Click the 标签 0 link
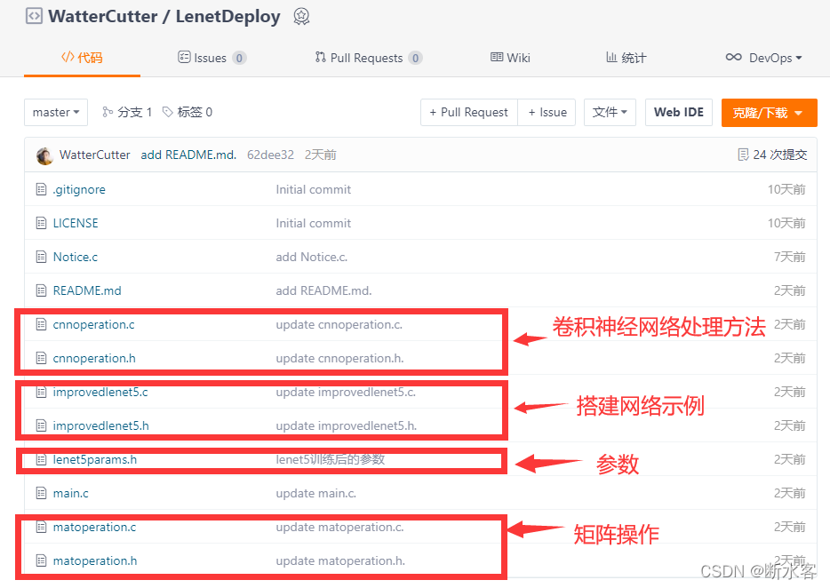Viewport: 830px width, 588px height. [x=188, y=112]
